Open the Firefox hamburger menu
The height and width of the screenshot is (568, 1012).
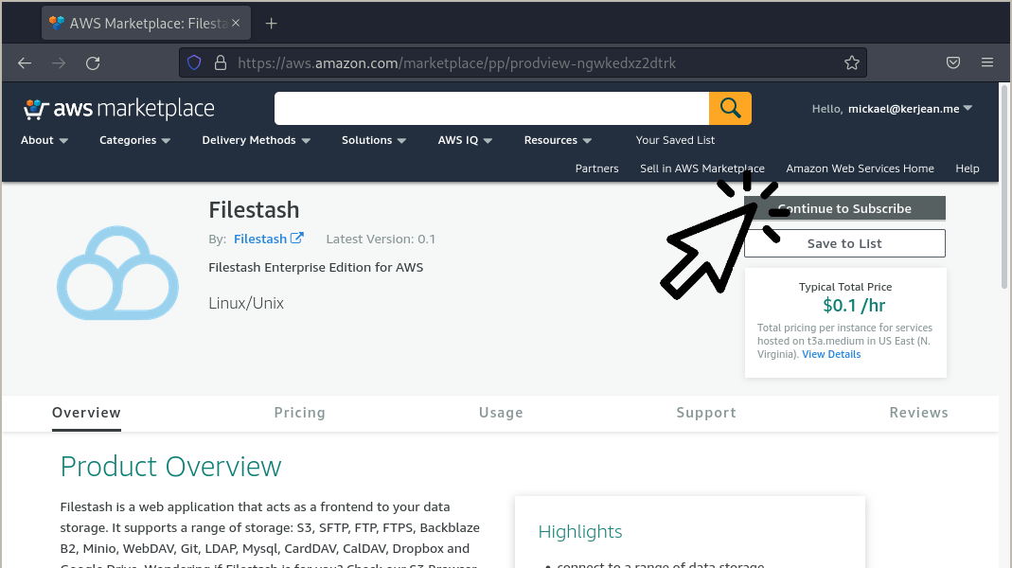[x=986, y=62]
